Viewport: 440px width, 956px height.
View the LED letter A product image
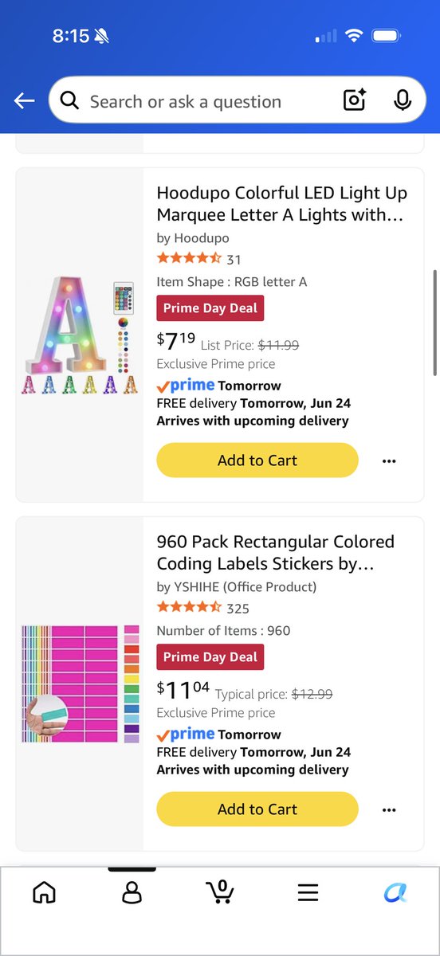point(80,335)
